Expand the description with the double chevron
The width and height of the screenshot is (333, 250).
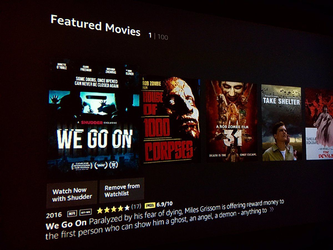tap(271, 209)
